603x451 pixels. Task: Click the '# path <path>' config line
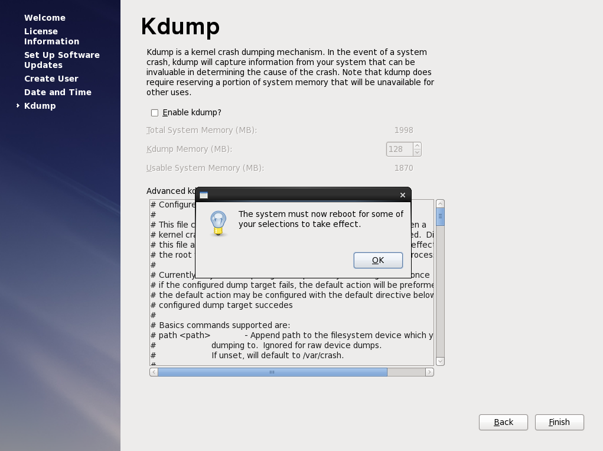point(180,335)
